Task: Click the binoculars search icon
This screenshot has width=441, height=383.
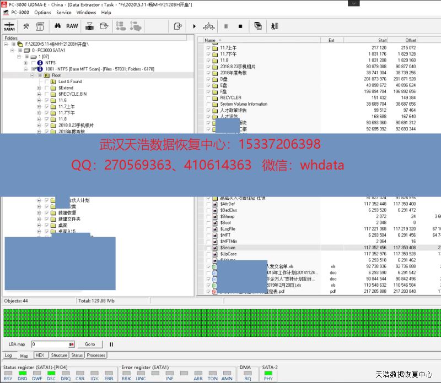Action: tap(57, 26)
